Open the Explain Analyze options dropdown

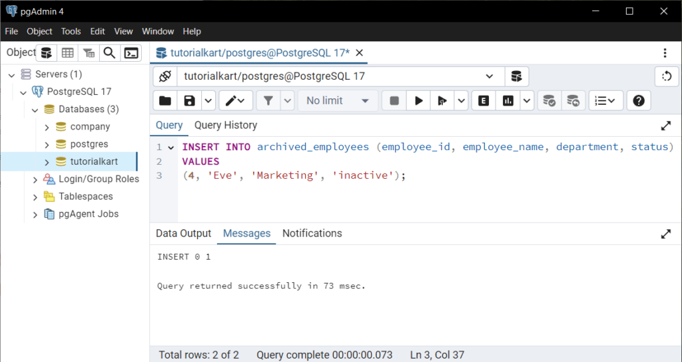[x=527, y=101]
